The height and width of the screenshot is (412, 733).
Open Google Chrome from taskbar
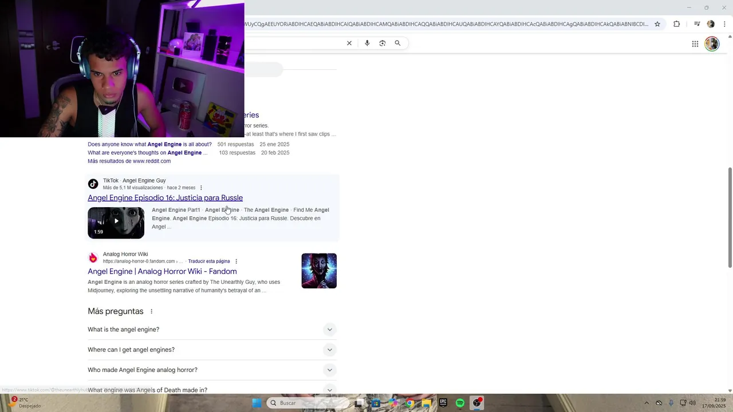[409, 403]
